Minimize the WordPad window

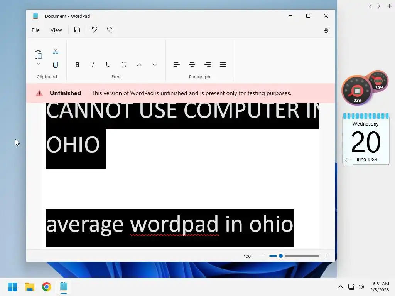(x=290, y=16)
